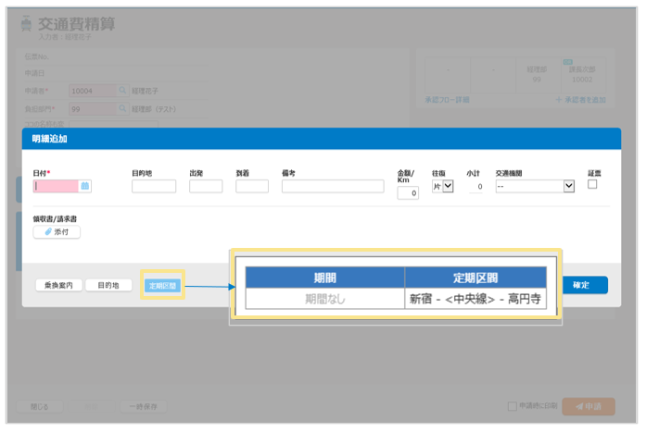Open the 往復 dropdown showing 片

click(443, 186)
